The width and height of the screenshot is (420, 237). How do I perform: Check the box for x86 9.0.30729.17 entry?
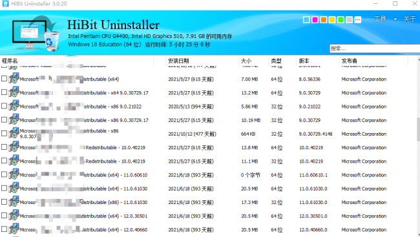[4, 119]
